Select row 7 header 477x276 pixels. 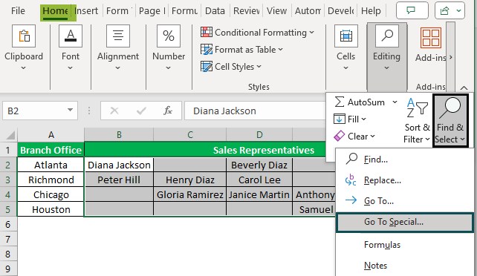click(x=8, y=239)
